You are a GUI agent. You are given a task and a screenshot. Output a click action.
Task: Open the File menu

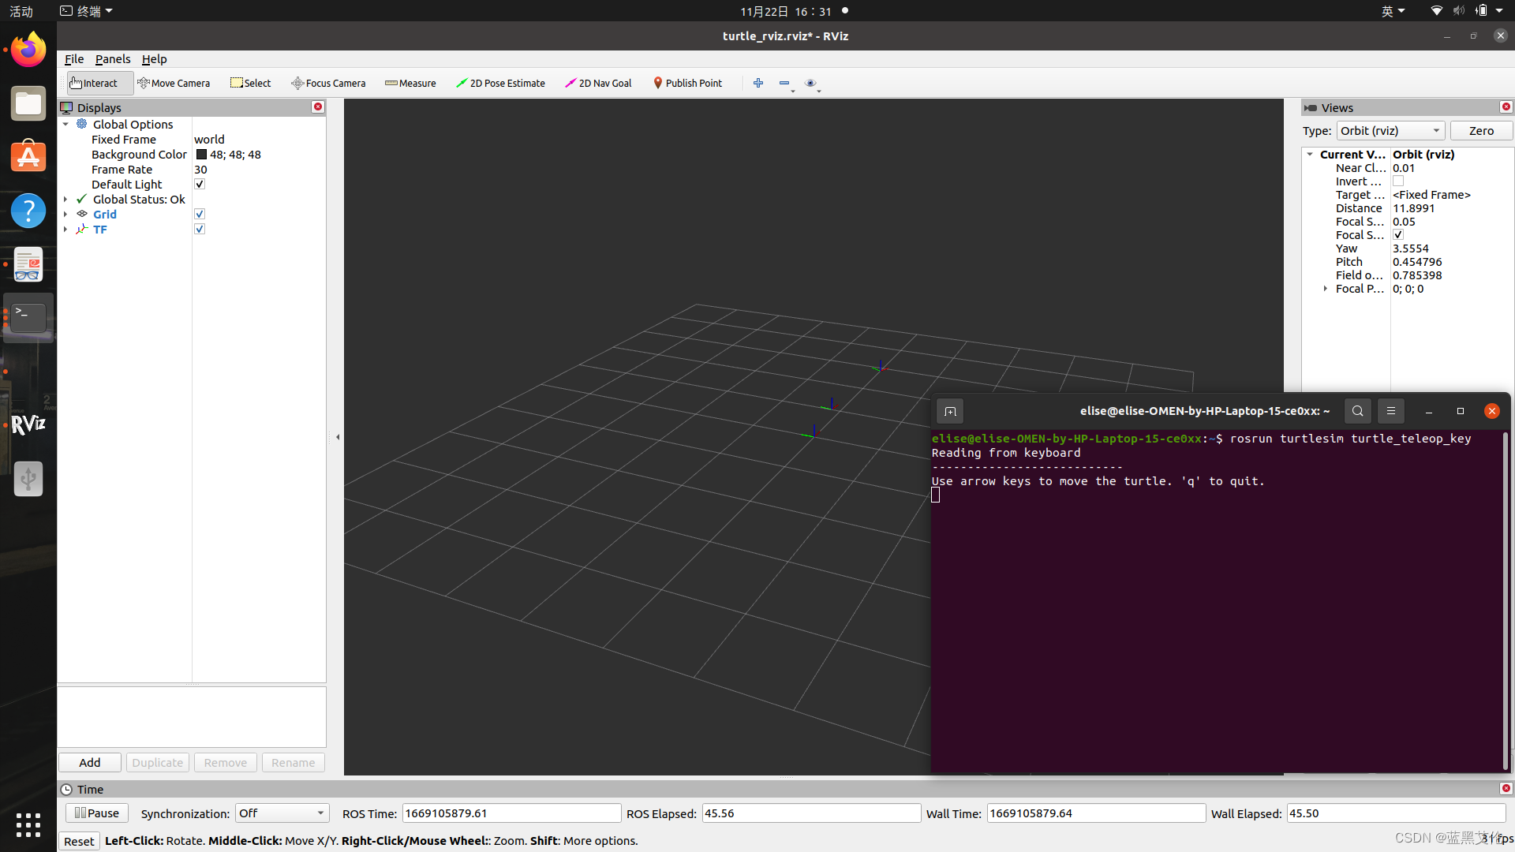[74, 59]
